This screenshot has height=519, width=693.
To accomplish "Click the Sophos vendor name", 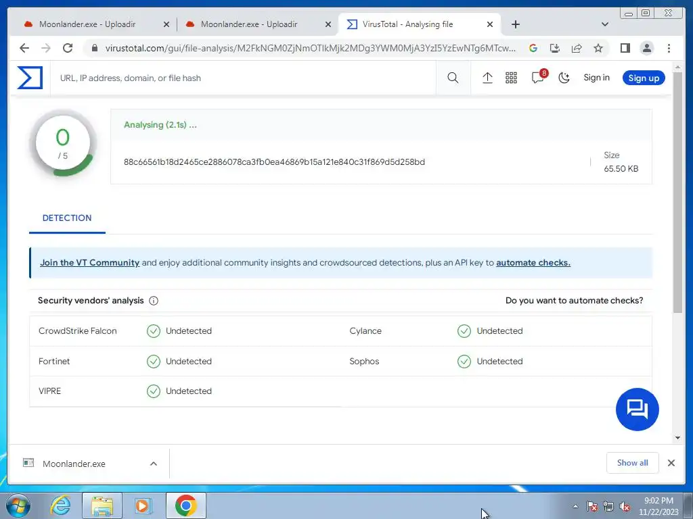I will (364, 362).
